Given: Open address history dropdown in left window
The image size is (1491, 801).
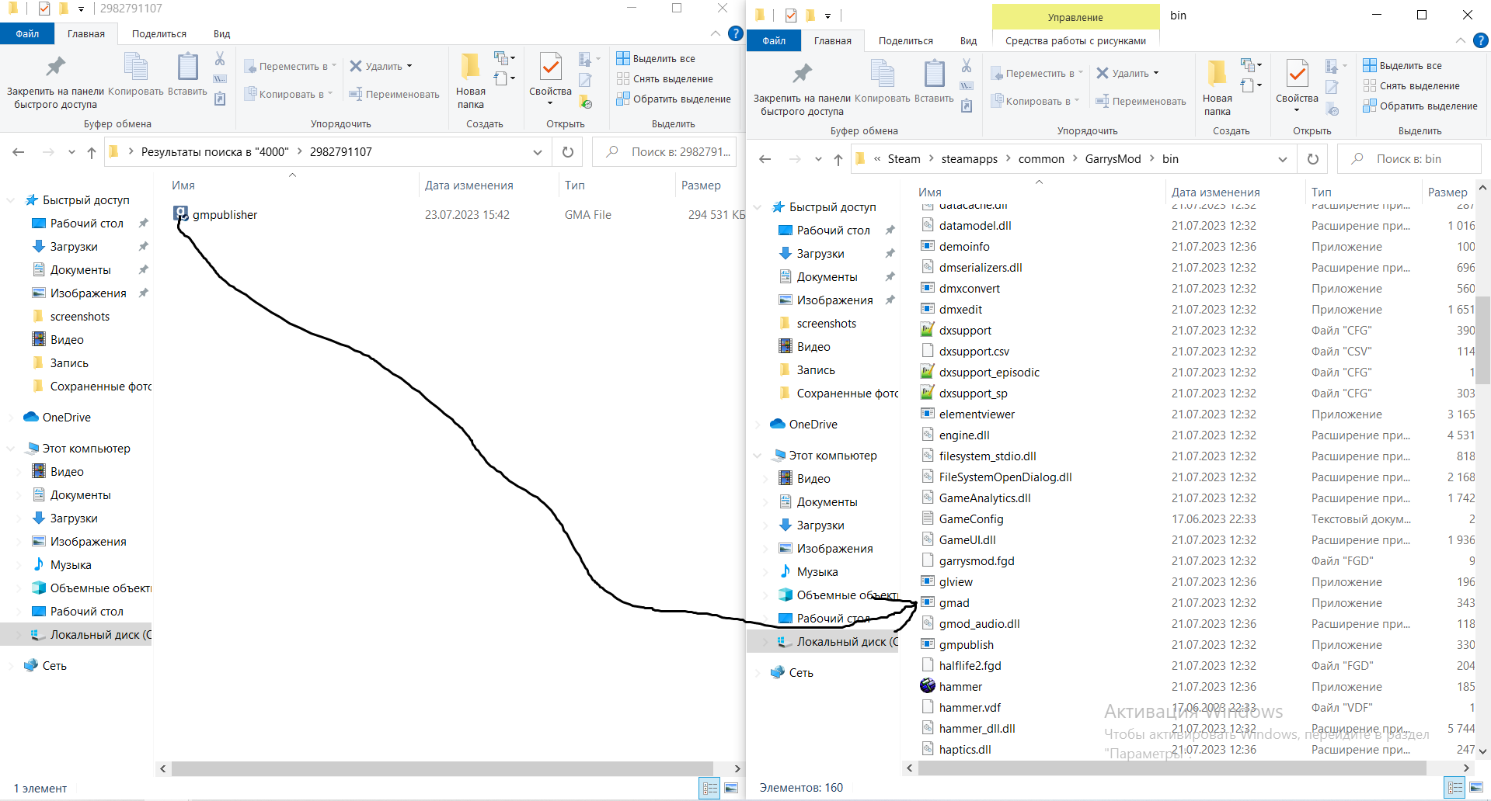Looking at the screenshot, I should pyautogui.click(x=538, y=152).
